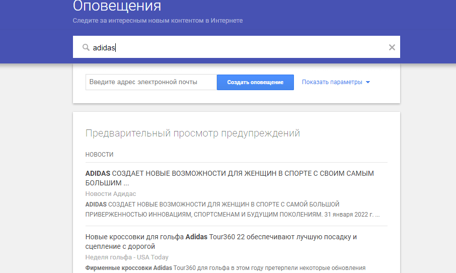The height and width of the screenshot is (273, 456).
Task: Focus the email address input field
Action: click(151, 82)
